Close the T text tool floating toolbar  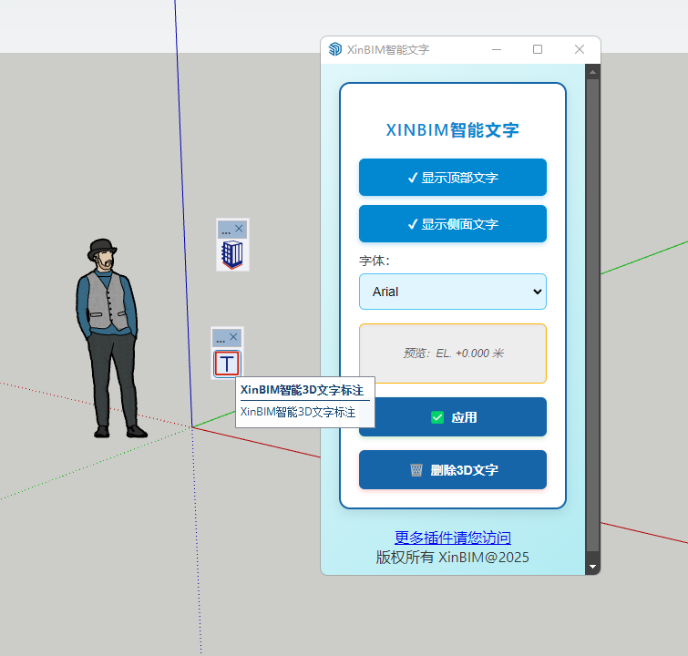pyautogui.click(x=234, y=336)
